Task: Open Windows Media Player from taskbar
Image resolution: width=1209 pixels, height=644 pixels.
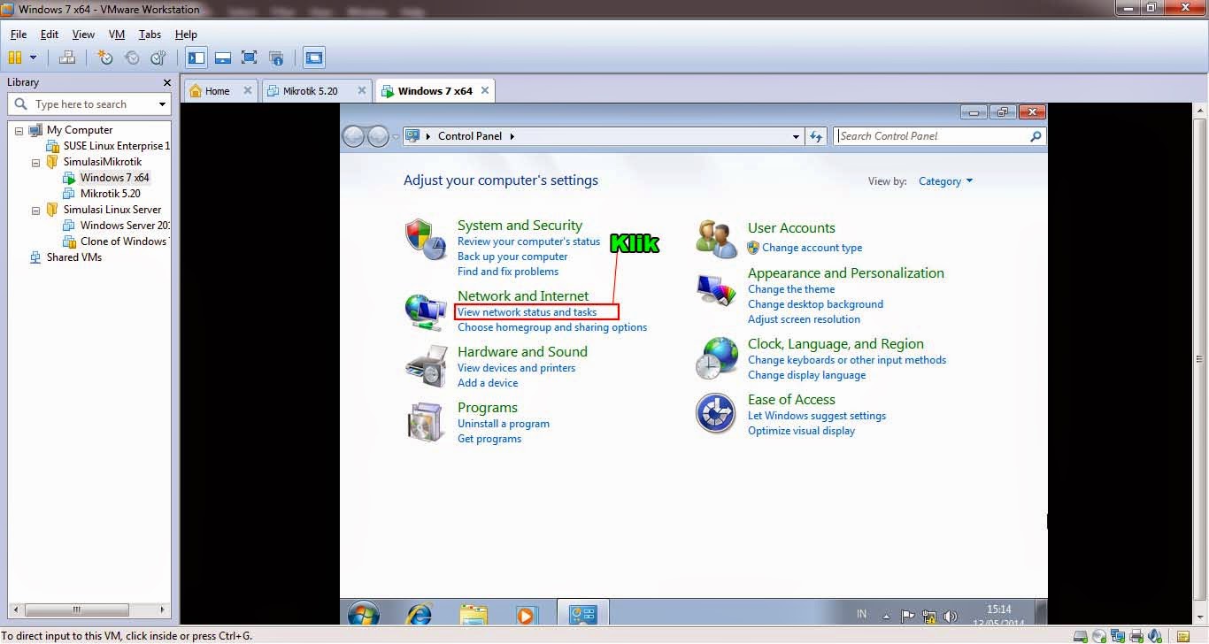Action: [526, 615]
